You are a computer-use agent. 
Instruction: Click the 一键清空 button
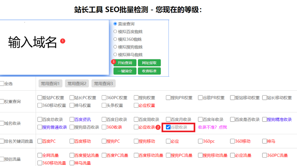tap(125, 71)
